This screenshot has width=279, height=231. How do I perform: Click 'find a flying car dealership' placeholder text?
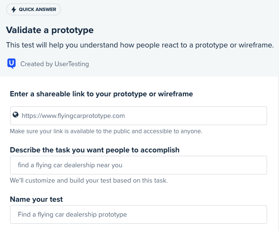click(x=70, y=165)
